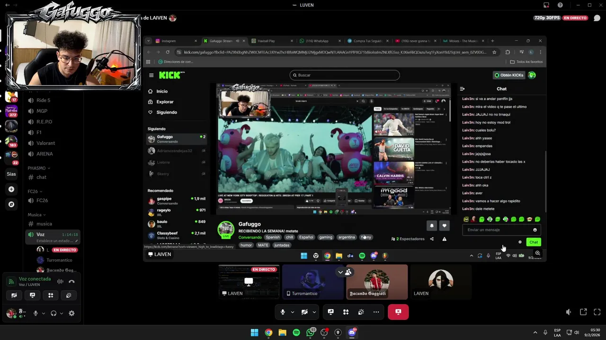Open WhatsApp from the Windows taskbar
Image resolution: width=606 pixels, height=340 pixels.
(310, 332)
